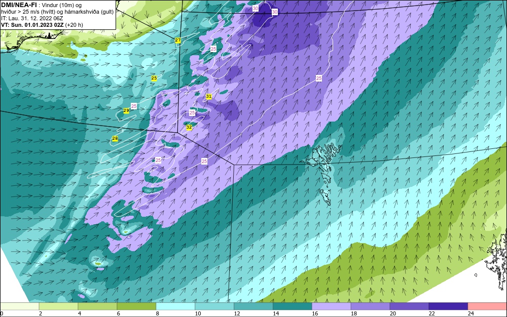Select the 'IT: Lau. 31. 12. 2022 06Z' line
This screenshot has width=507, height=317.
pyautogui.click(x=32, y=18)
